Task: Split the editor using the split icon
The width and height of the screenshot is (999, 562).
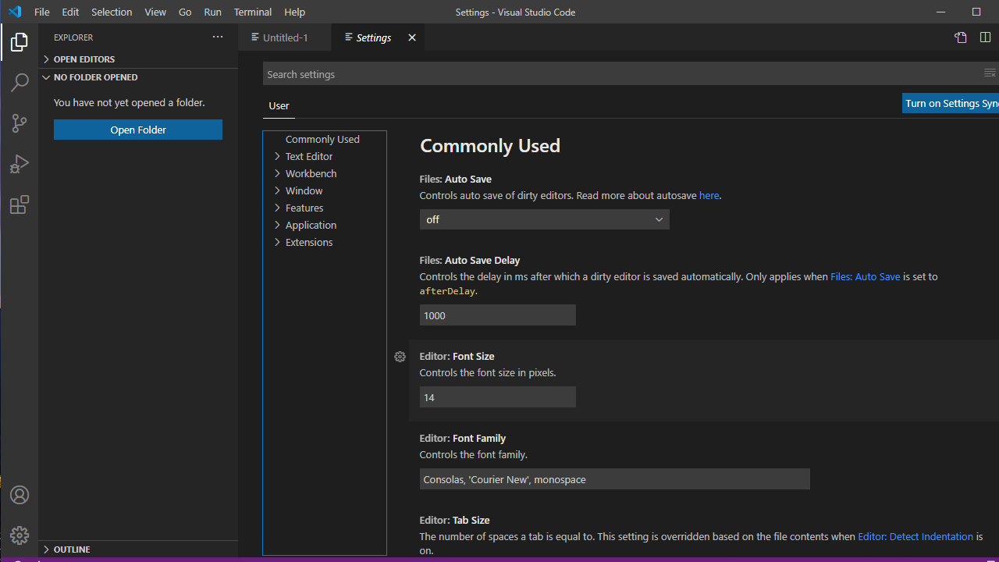Action: [x=985, y=37]
